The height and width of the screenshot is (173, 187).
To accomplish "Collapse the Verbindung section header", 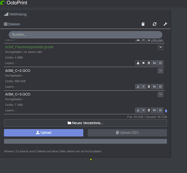I will pyautogui.click(x=15, y=14).
